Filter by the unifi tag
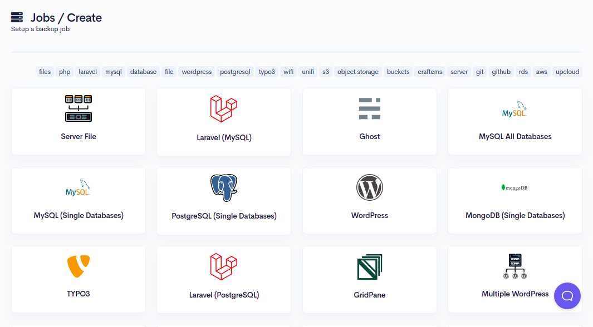 308,72
